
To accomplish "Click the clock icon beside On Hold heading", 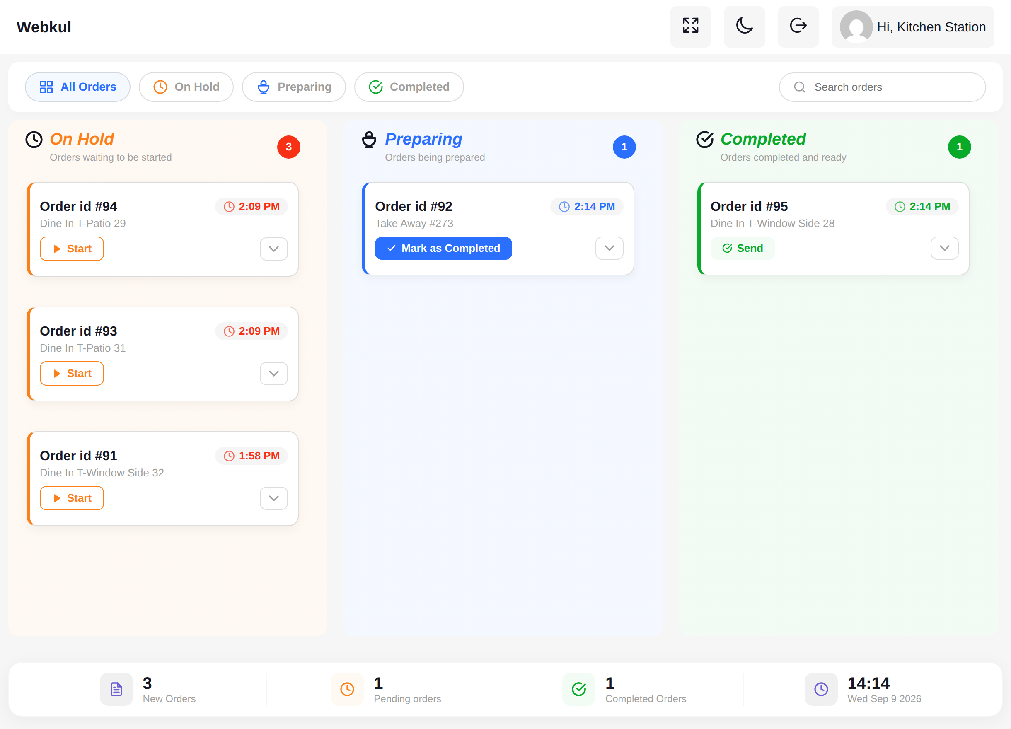I will pyautogui.click(x=34, y=140).
